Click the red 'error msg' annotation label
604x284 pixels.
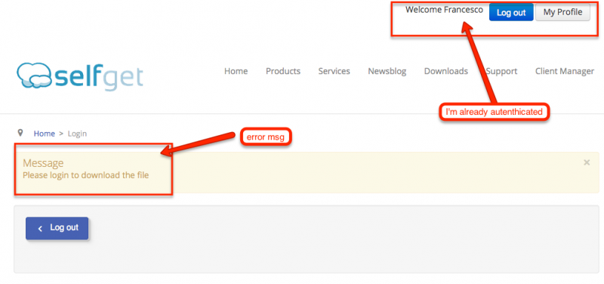pos(266,137)
